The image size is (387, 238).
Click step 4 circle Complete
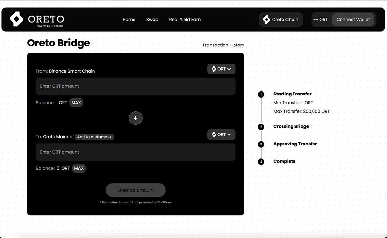click(x=261, y=162)
